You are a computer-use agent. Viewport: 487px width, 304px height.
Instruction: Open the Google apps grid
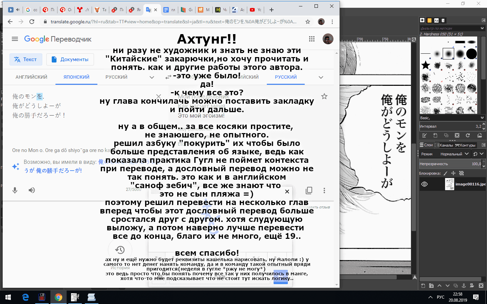312,39
